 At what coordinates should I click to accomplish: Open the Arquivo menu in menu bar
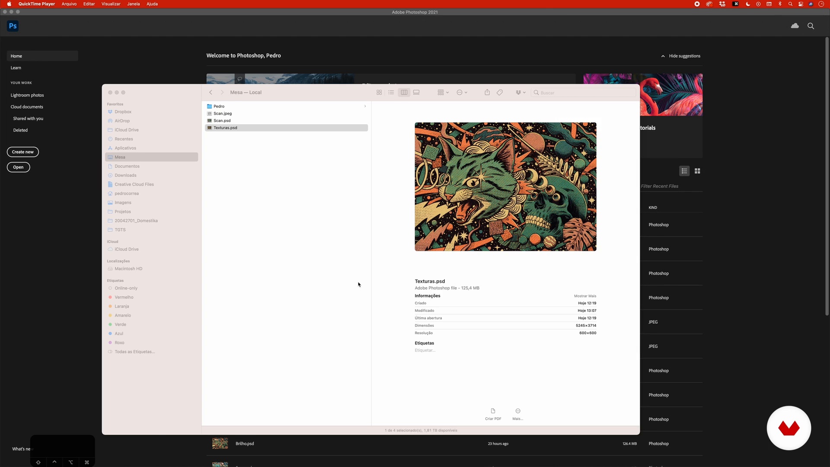[69, 4]
